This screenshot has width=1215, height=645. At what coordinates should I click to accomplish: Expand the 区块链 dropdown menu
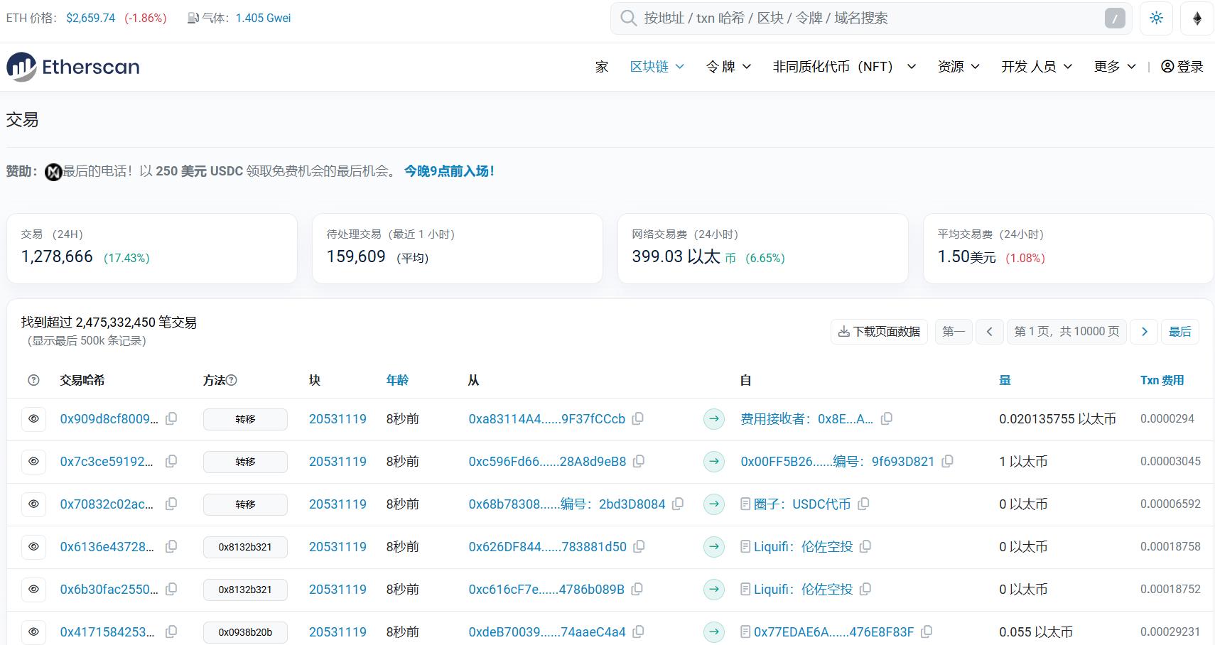(x=657, y=67)
